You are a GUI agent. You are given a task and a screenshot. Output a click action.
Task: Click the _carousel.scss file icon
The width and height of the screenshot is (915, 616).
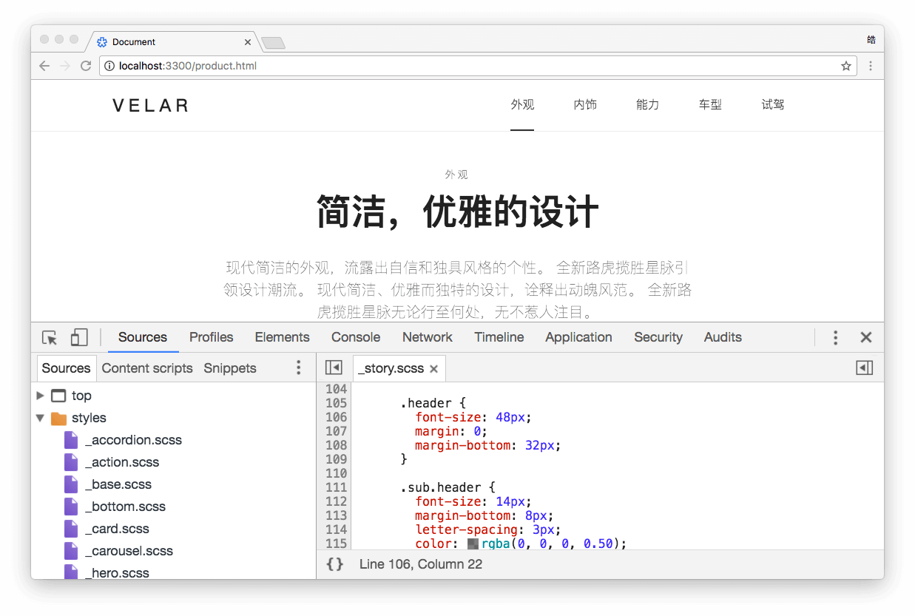(71, 551)
